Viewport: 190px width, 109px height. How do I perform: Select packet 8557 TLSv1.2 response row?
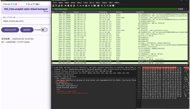coord(120,63)
